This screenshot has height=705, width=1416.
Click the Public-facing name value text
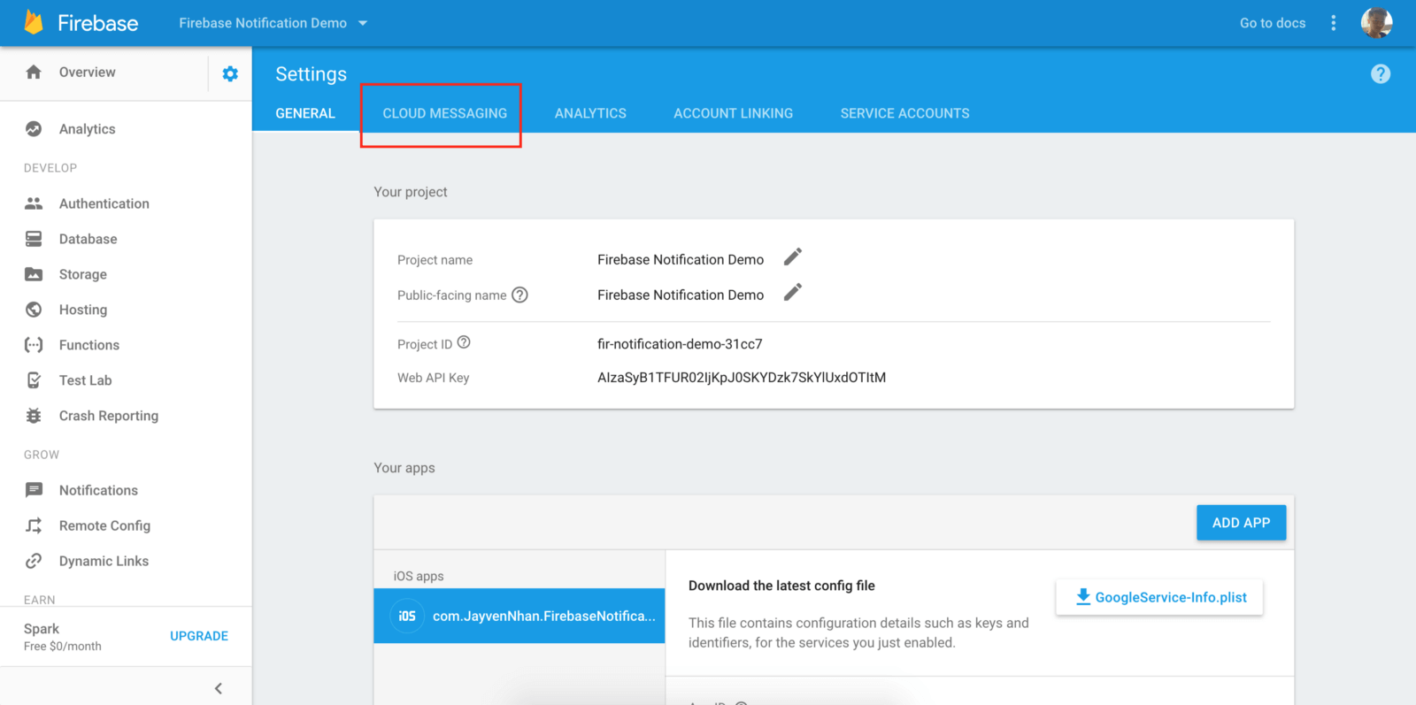tap(681, 295)
